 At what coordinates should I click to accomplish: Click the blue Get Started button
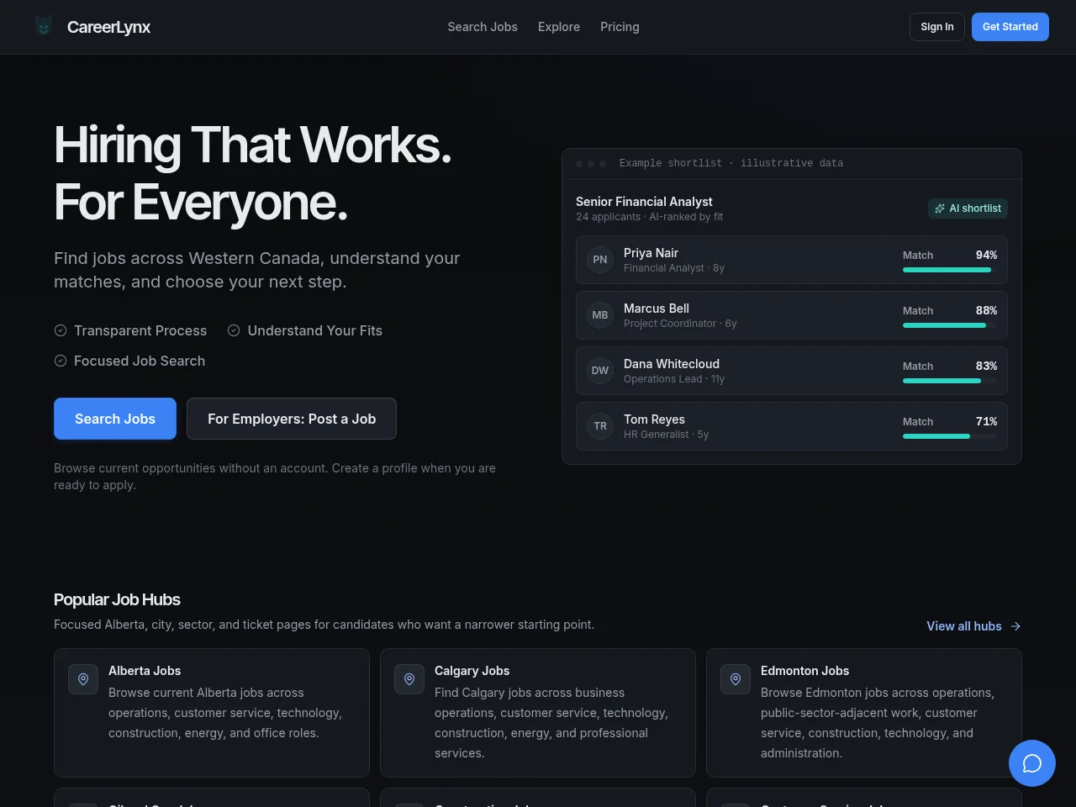(1010, 27)
